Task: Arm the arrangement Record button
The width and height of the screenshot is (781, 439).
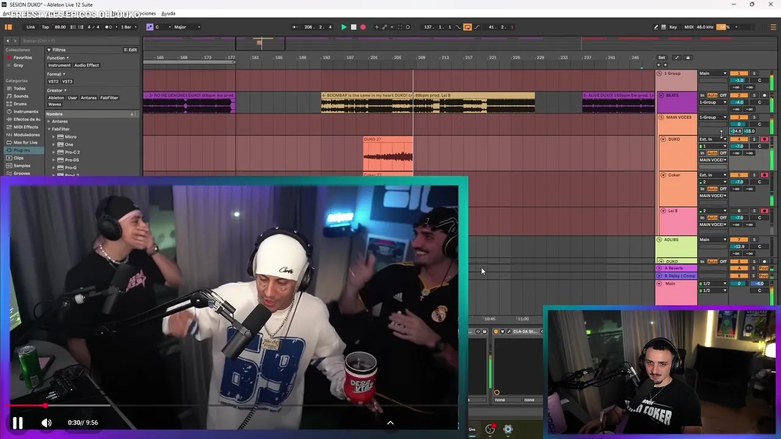Action: pyautogui.click(x=363, y=27)
